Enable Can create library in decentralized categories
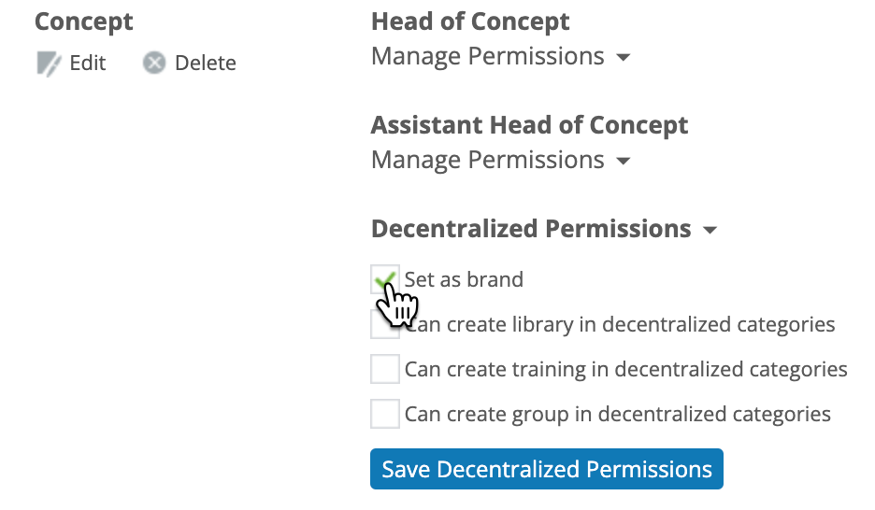The width and height of the screenshot is (875, 510). point(385,324)
